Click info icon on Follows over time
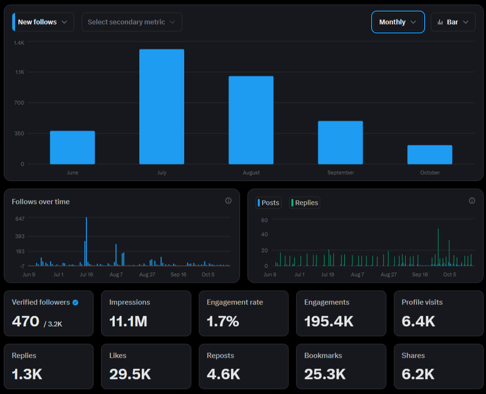Viewport: 486px width, 394px height. (x=228, y=201)
